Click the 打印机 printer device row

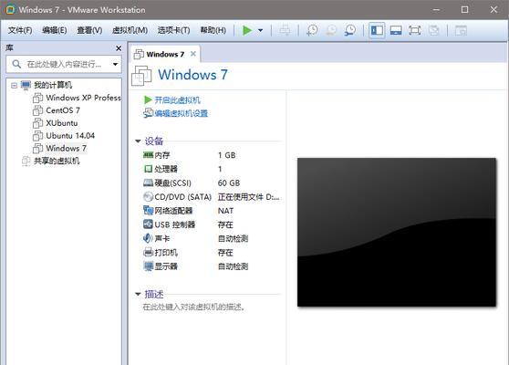pyautogui.click(x=211, y=253)
